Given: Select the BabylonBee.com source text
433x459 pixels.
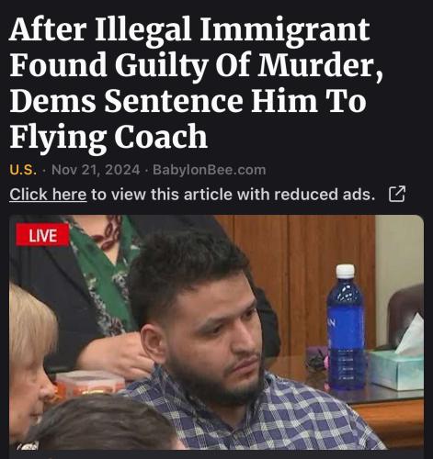Looking at the screenshot, I should click(209, 170).
